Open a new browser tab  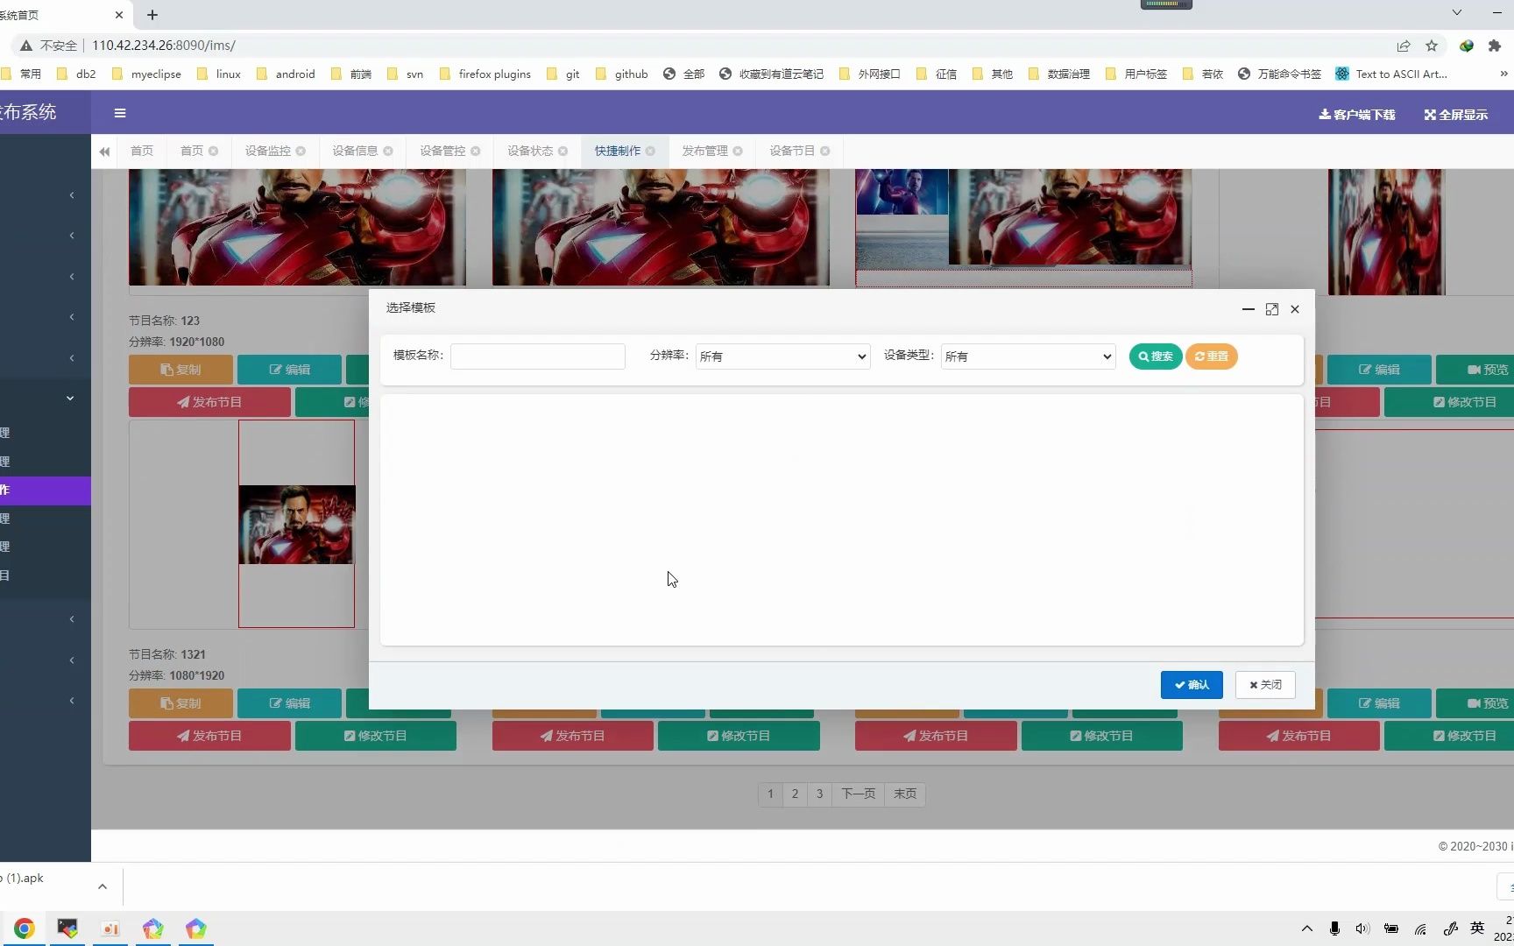152,15
